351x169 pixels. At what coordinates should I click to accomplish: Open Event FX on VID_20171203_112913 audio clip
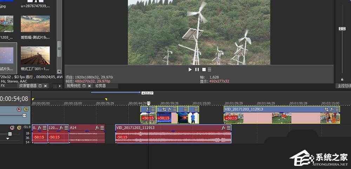click(x=223, y=128)
